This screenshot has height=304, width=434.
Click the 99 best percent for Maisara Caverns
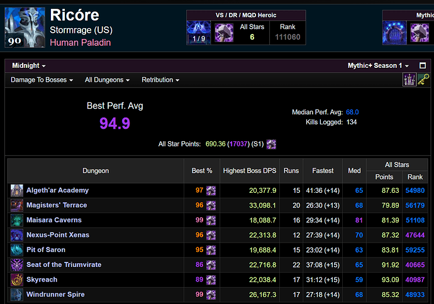pos(199,220)
